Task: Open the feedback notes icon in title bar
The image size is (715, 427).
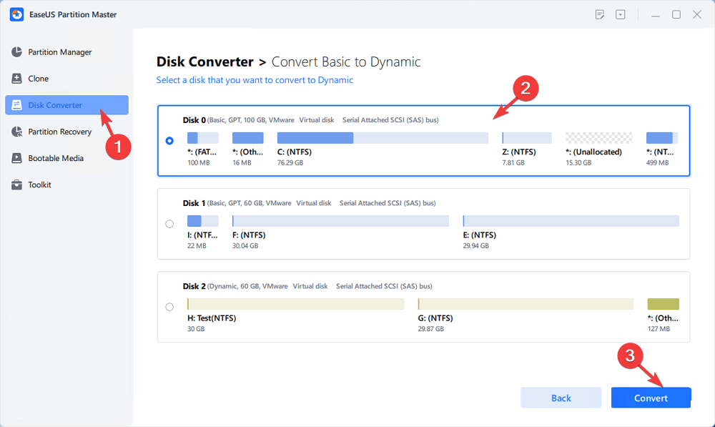Action: click(600, 14)
